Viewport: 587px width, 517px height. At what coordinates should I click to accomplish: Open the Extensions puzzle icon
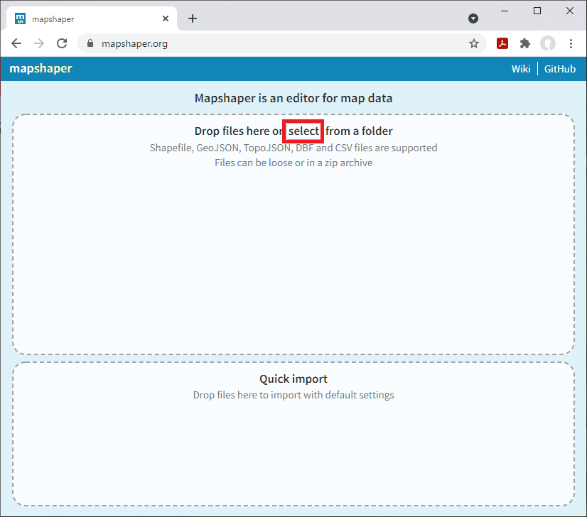(525, 44)
